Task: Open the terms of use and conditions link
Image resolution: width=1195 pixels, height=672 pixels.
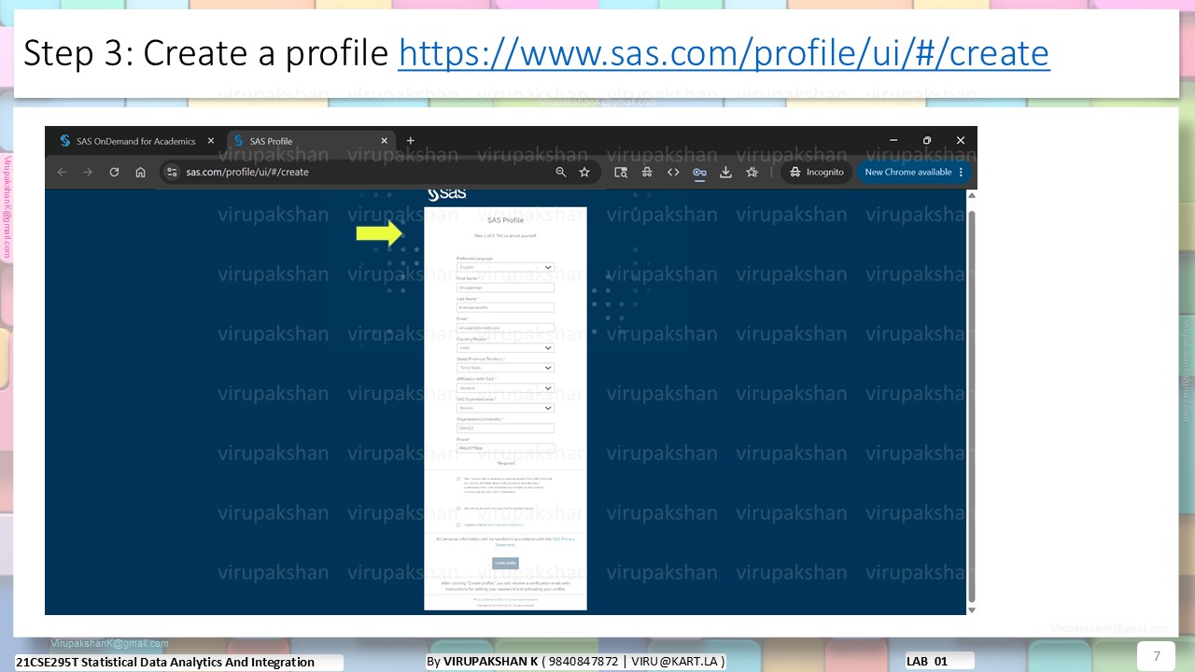Action: [502, 525]
